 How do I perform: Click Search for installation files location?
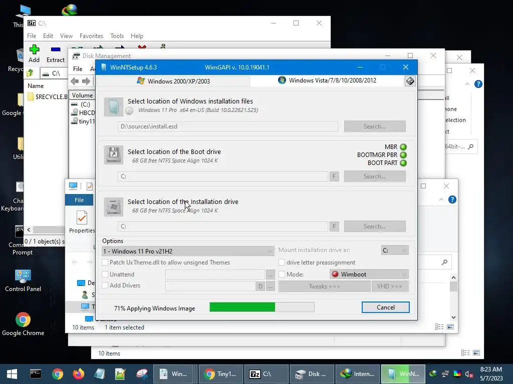click(375, 126)
